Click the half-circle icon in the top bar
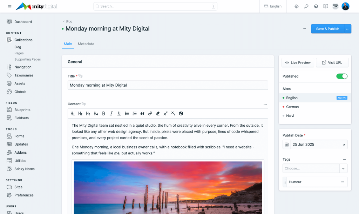The height and width of the screenshot is (214, 359). 316,6
